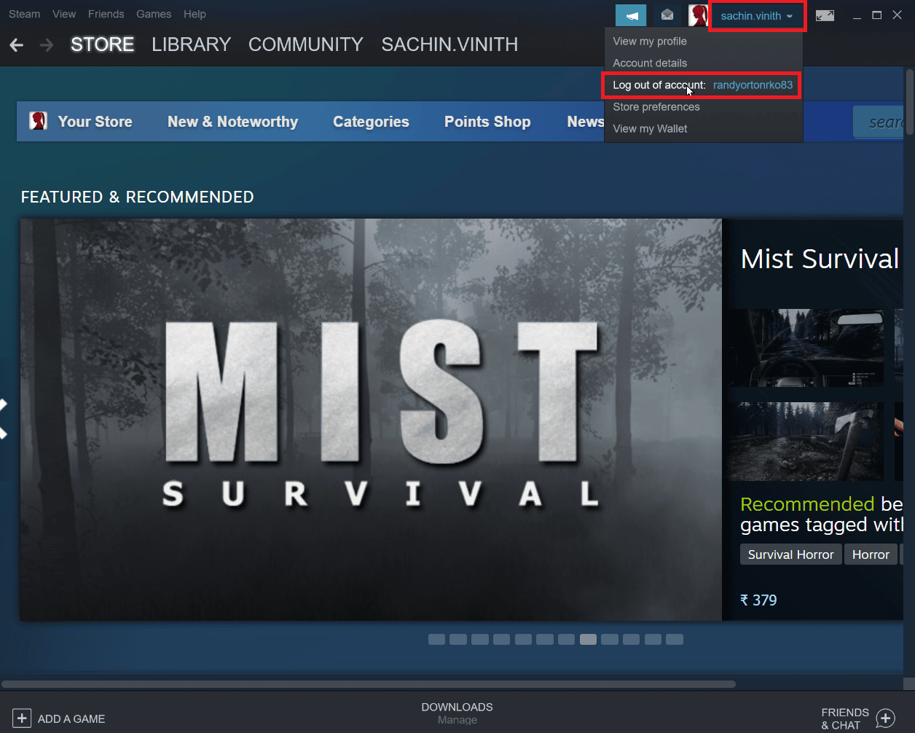
Task: Select View my profile
Action: click(x=650, y=42)
